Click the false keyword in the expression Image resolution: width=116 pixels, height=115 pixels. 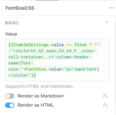tap(80, 45)
